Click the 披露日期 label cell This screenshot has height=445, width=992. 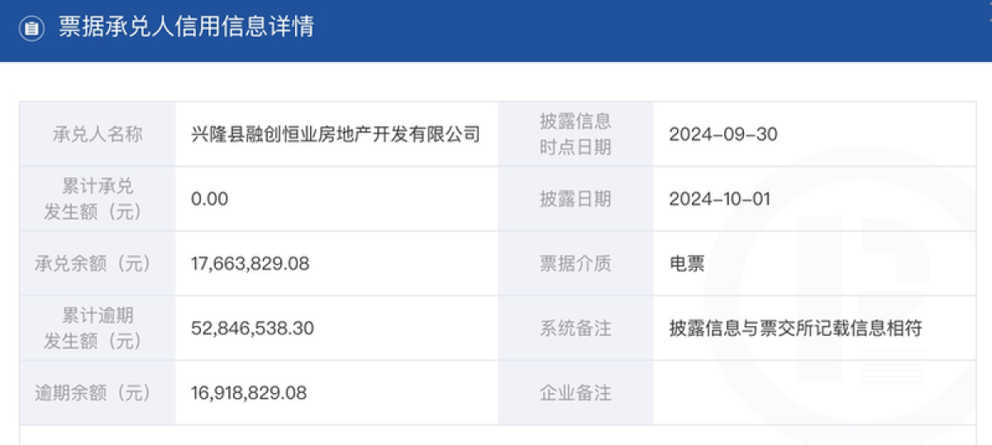pos(575,199)
